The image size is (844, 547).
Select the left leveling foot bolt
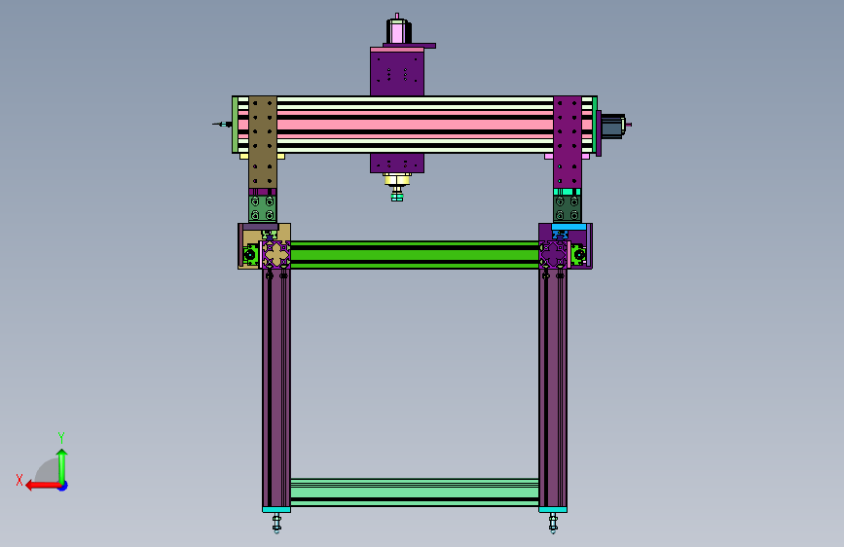(276, 523)
